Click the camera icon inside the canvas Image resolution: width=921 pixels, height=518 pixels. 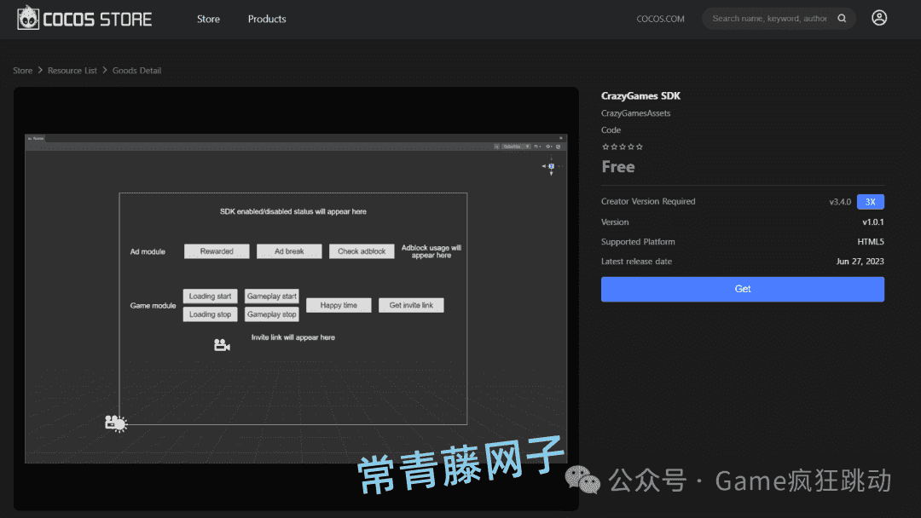tap(222, 345)
